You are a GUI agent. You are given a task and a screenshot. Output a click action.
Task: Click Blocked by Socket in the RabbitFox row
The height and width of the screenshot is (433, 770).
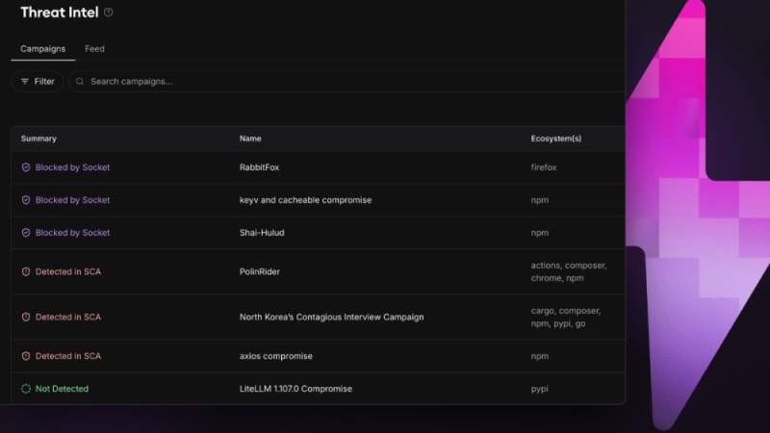point(73,167)
